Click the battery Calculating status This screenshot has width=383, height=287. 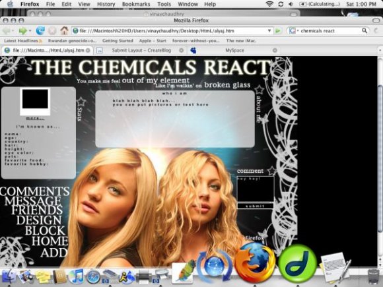point(320,4)
